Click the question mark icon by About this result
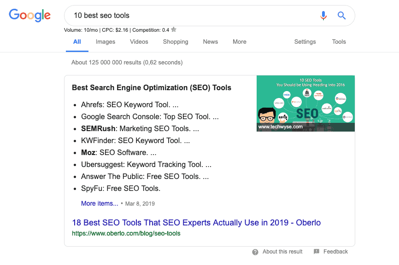 click(255, 252)
